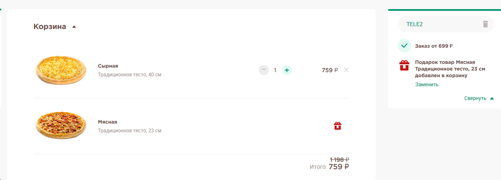Decrease Сырная quantity with minus button

pos(264,70)
